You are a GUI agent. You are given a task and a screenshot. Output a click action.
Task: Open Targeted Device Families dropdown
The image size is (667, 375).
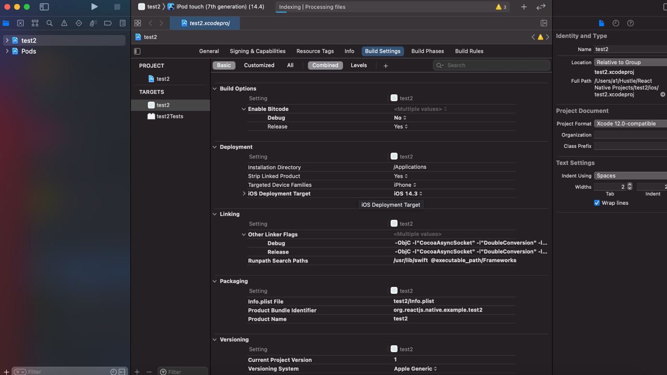405,185
